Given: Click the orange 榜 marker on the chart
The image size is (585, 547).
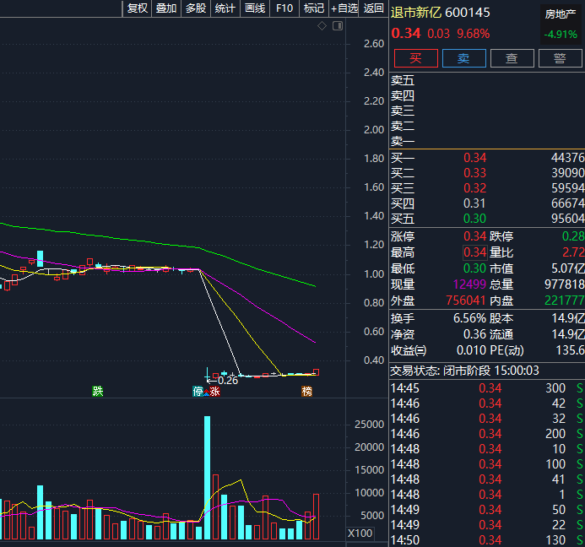Looking at the screenshot, I should [306, 391].
